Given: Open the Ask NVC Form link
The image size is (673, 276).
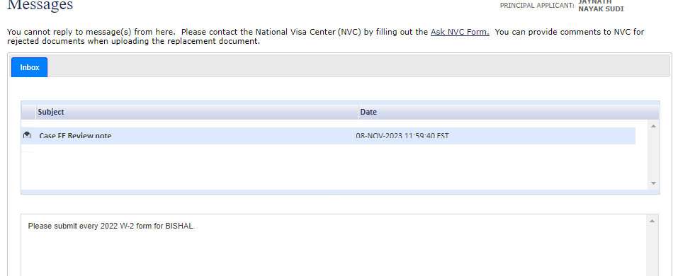Looking at the screenshot, I should tap(460, 32).
